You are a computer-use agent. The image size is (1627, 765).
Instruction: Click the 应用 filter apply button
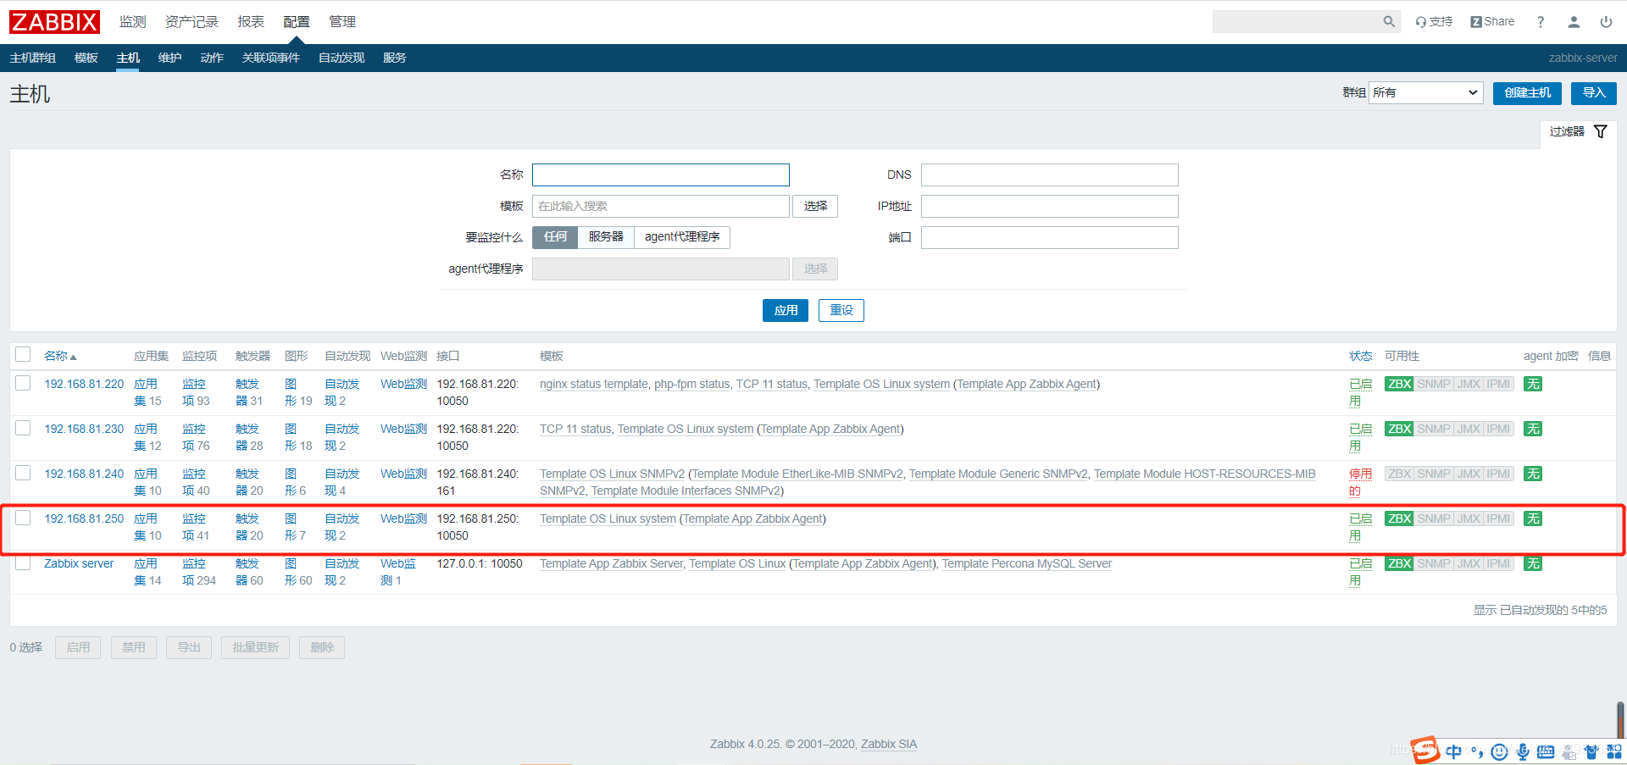(786, 310)
